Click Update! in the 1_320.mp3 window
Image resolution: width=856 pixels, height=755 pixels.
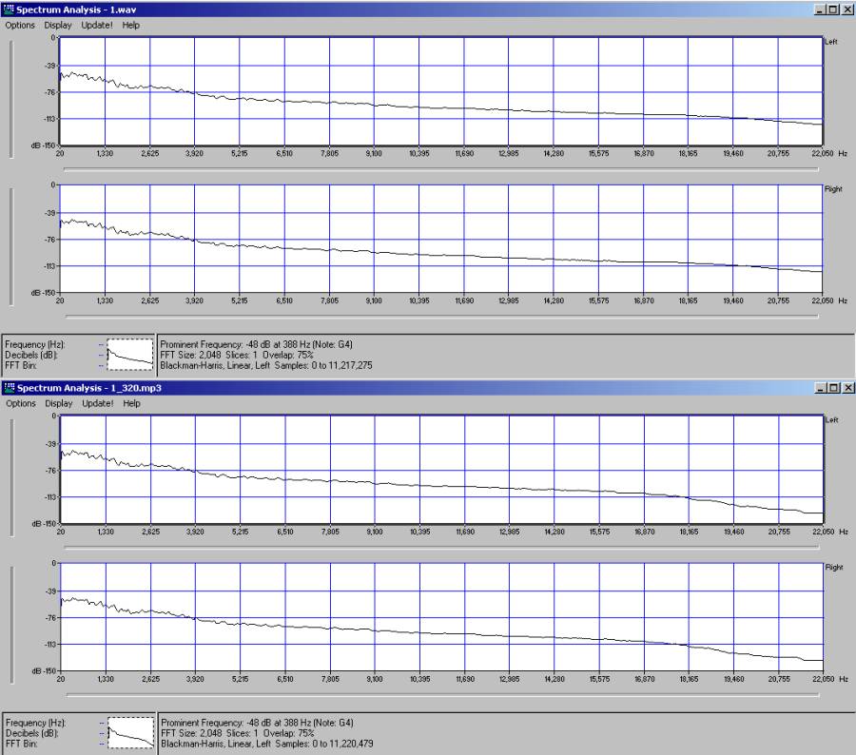(x=98, y=403)
